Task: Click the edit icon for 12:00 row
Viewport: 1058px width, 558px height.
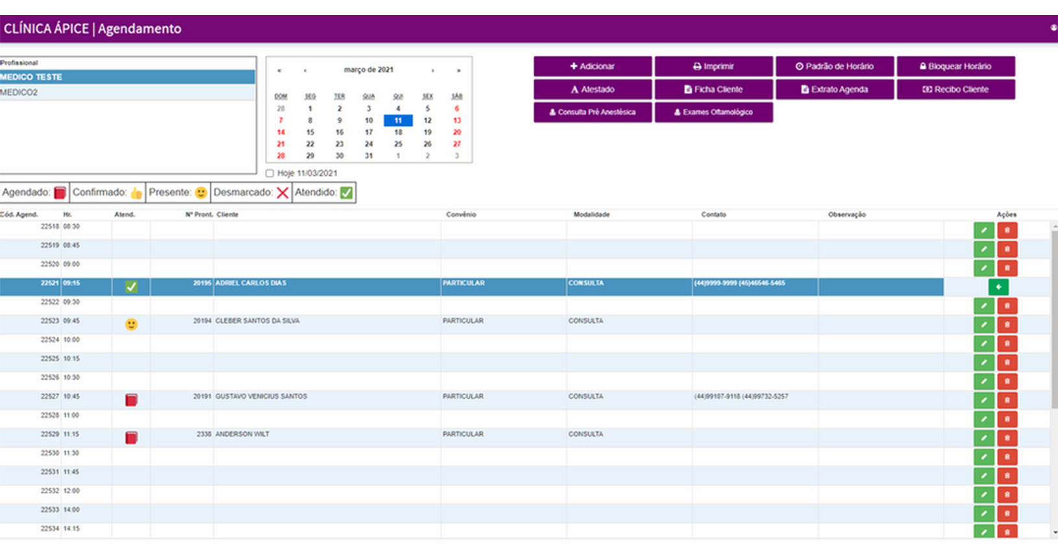Action: click(983, 494)
